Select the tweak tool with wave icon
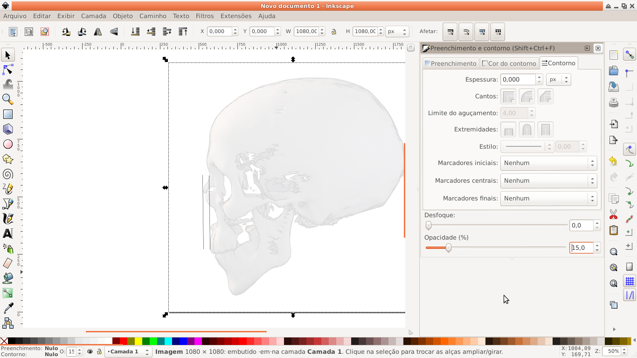 point(7,84)
